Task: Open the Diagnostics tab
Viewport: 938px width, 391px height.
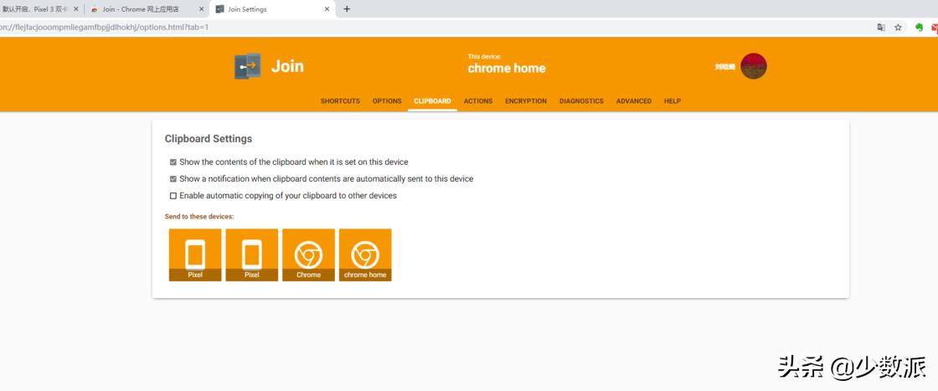Action: pyautogui.click(x=581, y=101)
